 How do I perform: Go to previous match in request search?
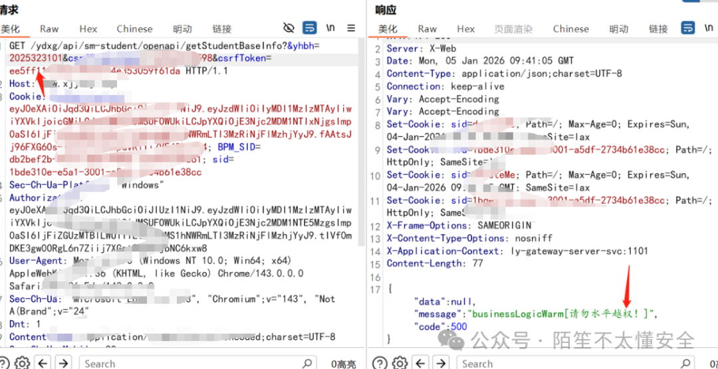43,363
